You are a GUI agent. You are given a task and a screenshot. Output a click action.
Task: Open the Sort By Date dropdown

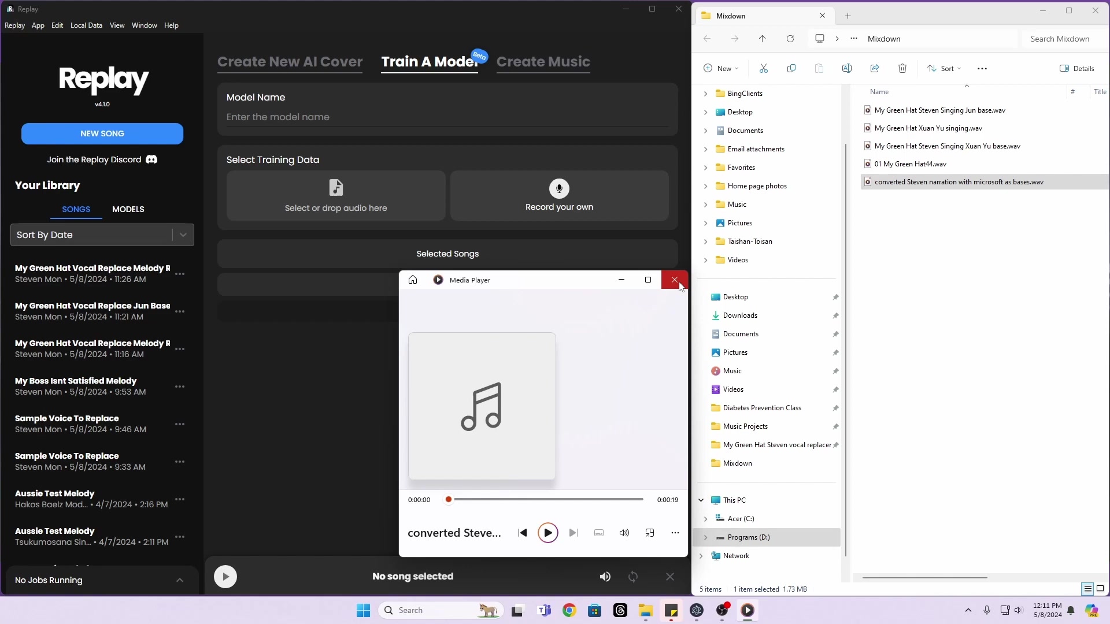102,235
